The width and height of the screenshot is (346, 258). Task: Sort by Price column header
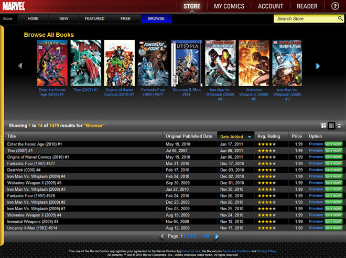pyautogui.click(x=297, y=136)
